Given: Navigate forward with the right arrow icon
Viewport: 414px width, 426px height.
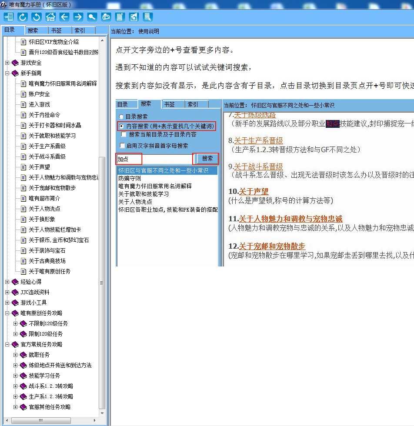Looking at the screenshot, I should coord(78,17).
